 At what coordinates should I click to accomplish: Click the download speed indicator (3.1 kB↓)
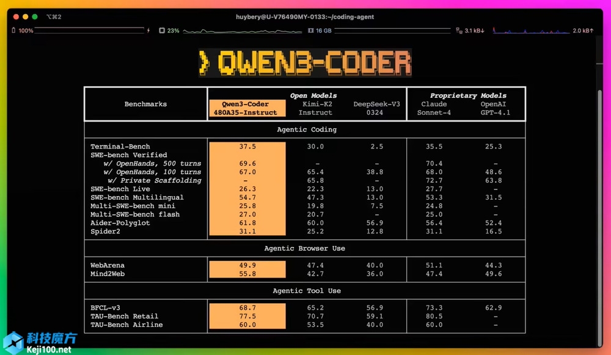[475, 30]
